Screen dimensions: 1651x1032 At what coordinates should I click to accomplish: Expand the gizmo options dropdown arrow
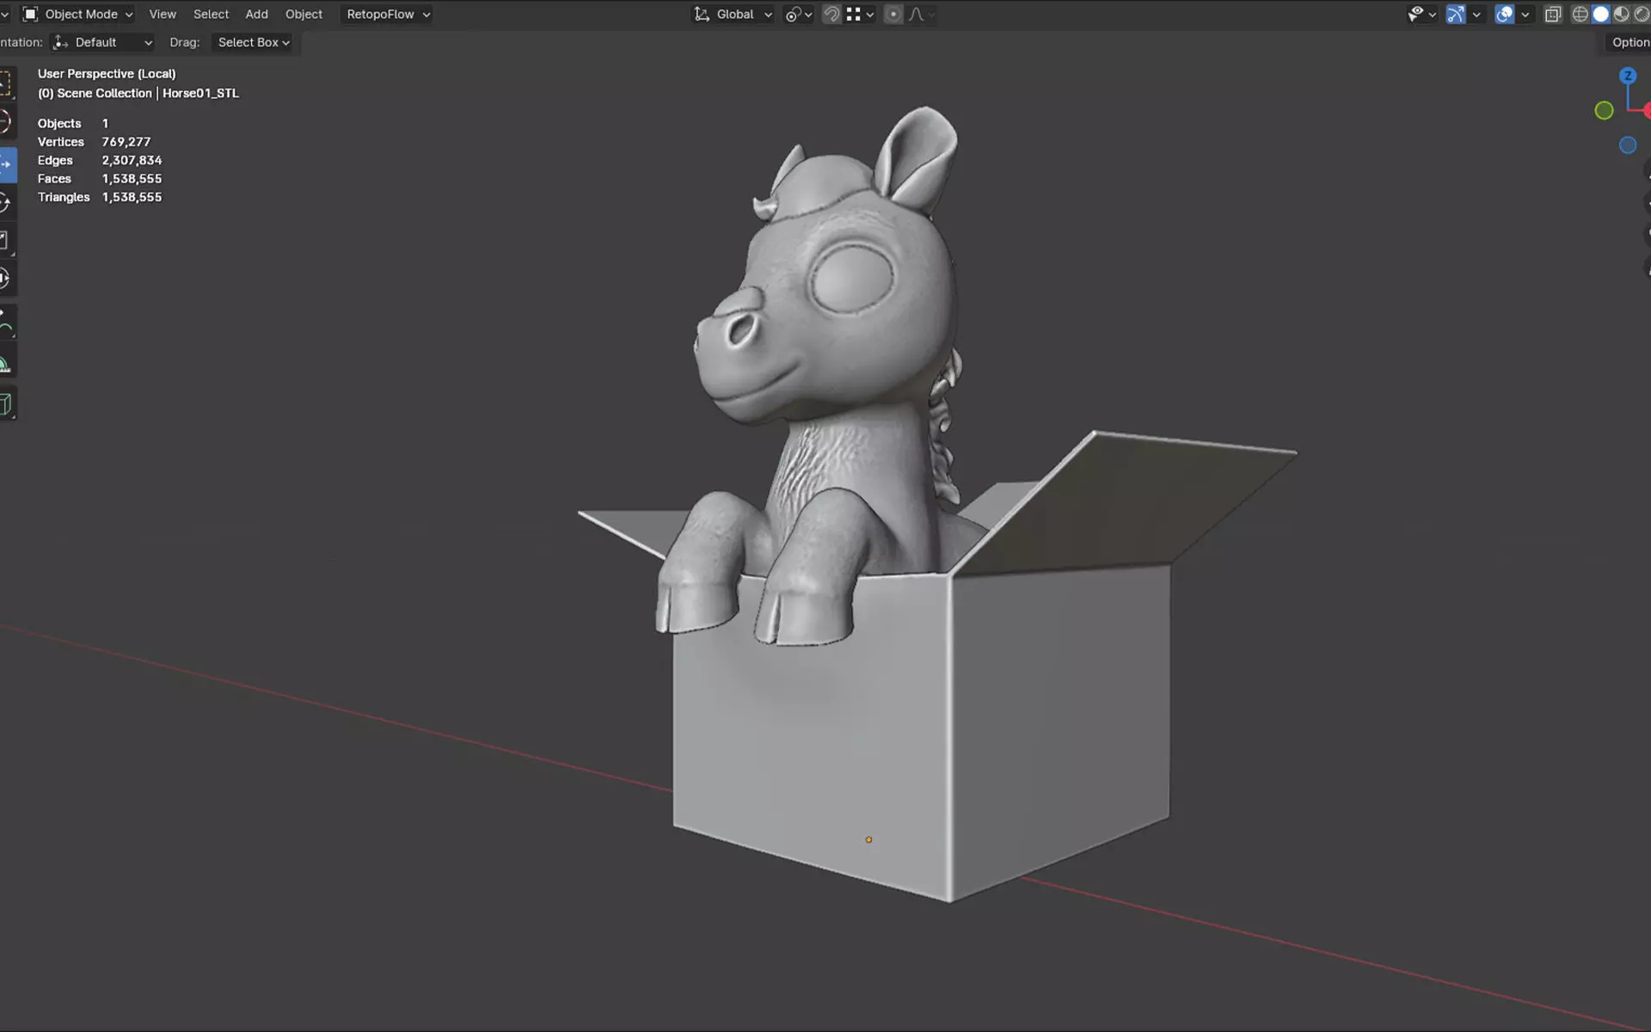point(1476,15)
